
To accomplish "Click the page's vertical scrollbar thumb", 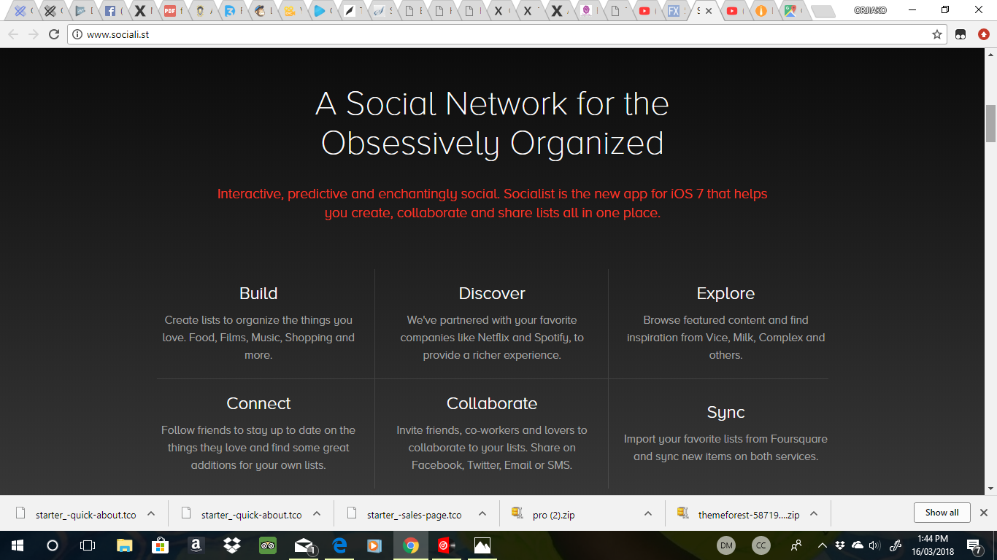I will (990, 123).
